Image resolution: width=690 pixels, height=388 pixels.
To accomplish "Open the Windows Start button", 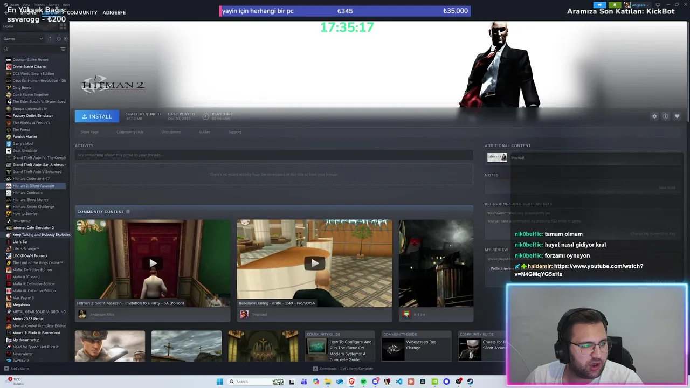I will pyautogui.click(x=219, y=382).
